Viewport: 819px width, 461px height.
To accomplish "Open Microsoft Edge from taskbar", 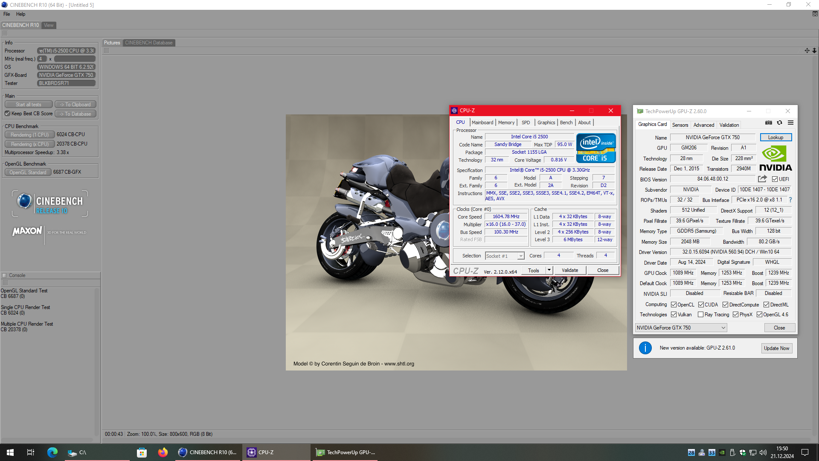I will coord(52,452).
